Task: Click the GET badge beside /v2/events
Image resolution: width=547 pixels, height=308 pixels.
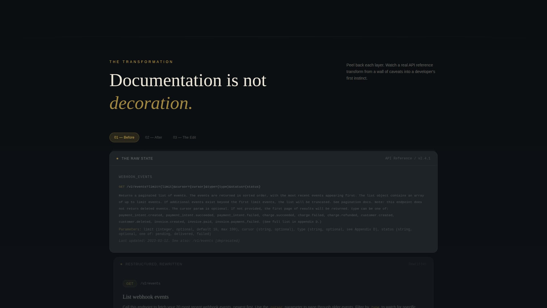Action: coord(130,284)
